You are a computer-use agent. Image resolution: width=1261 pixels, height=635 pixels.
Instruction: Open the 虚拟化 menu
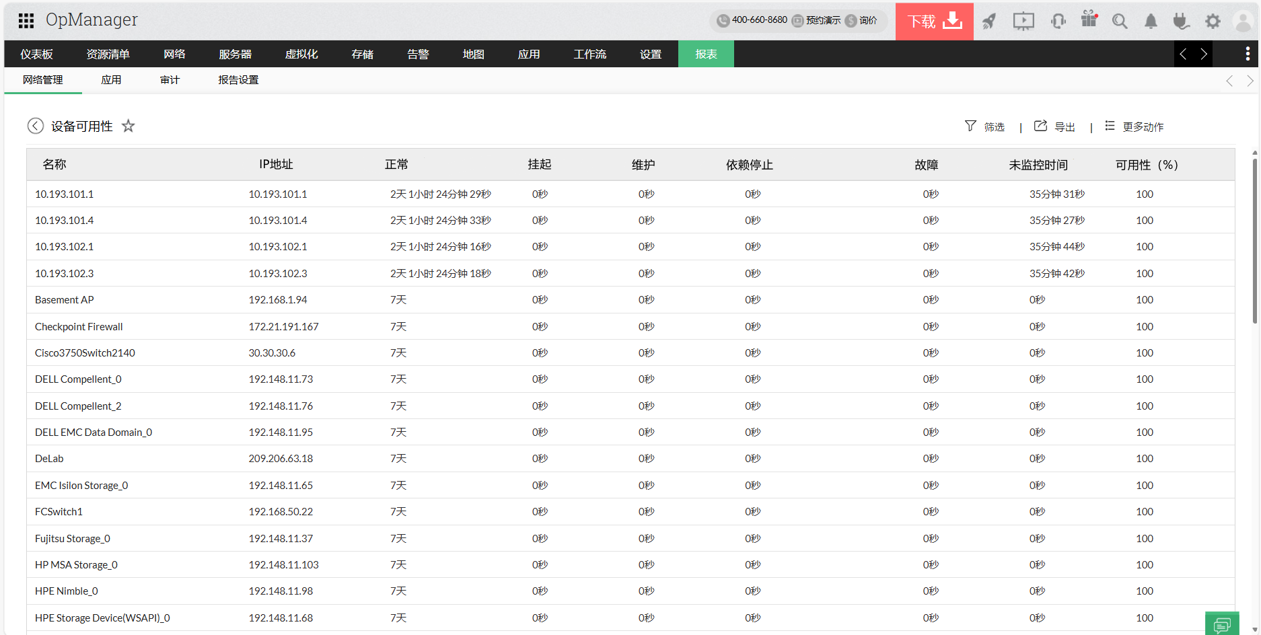301,54
